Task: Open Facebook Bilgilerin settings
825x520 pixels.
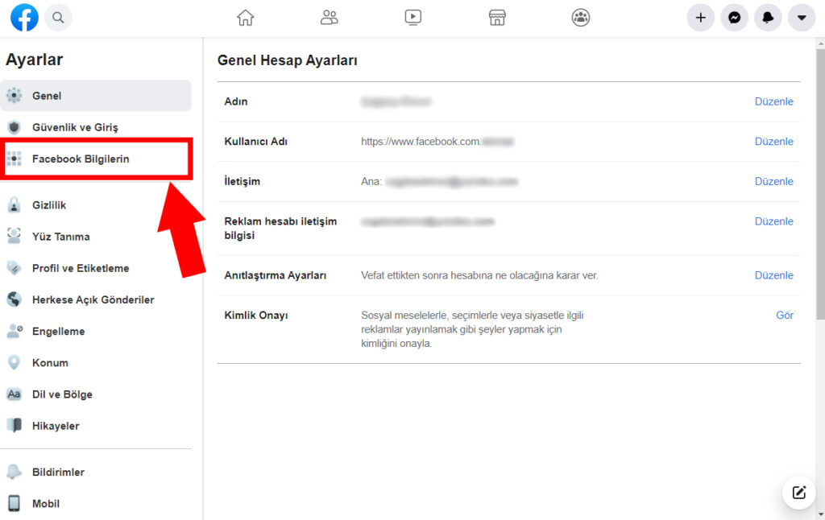Action: click(x=96, y=159)
